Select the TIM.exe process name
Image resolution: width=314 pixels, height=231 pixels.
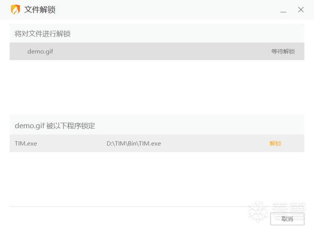(26, 143)
